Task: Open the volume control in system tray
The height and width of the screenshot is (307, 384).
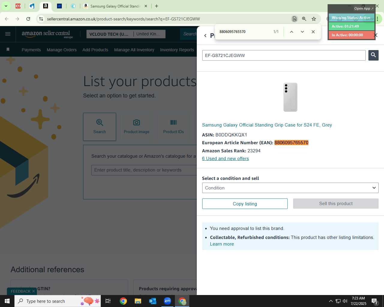Action: [x=345, y=301]
